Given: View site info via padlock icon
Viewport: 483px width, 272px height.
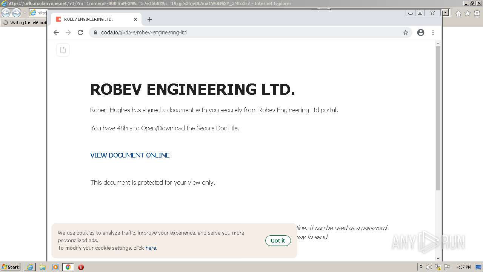Looking at the screenshot, I should (95, 32).
